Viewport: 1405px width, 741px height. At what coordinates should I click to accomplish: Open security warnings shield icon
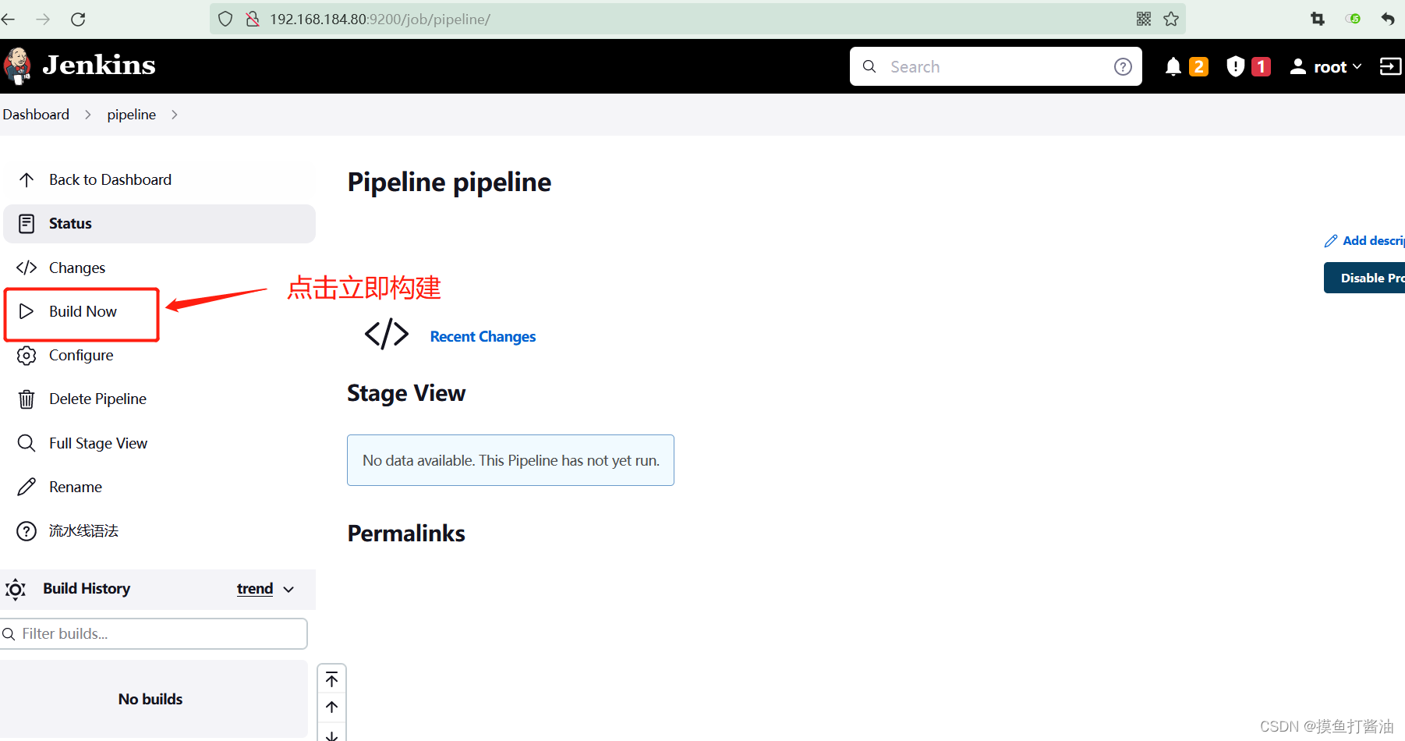[1235, 67]
